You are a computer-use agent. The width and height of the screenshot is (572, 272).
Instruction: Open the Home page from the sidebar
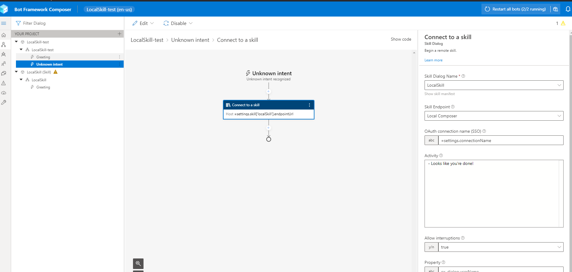[x=4, y=35]
